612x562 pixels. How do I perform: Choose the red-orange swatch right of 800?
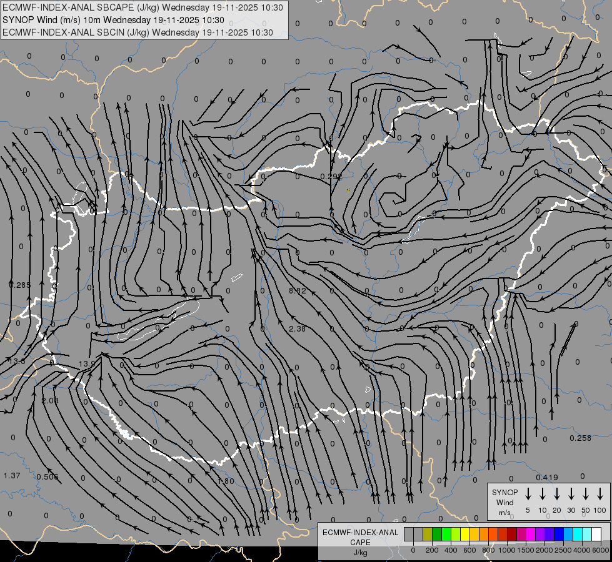[493, 534]
